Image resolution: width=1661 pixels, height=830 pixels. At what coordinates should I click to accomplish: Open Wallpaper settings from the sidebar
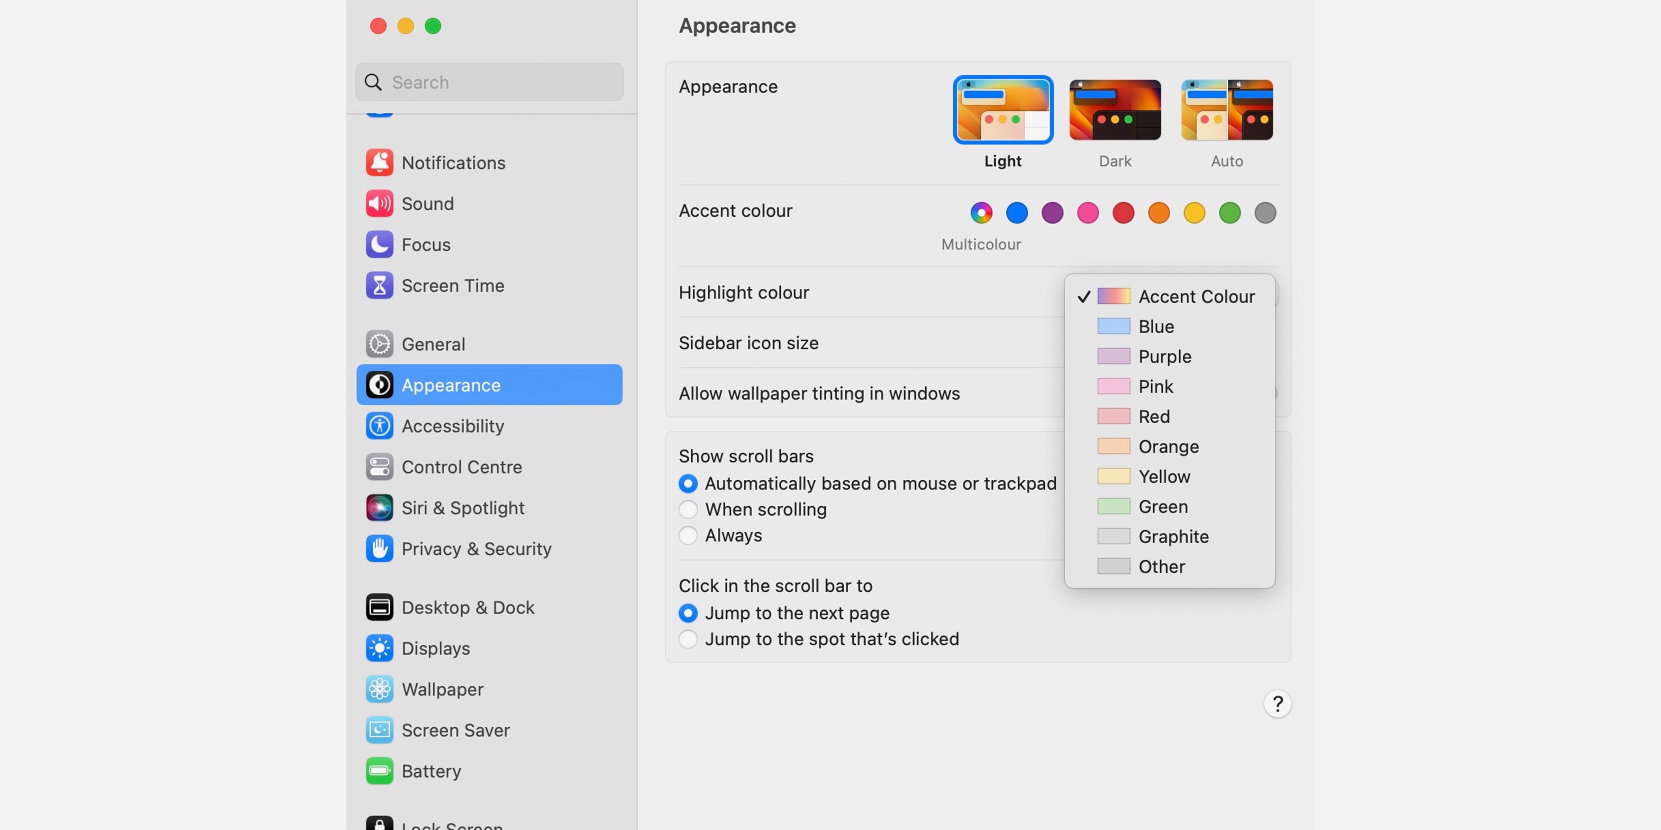click(x=442, y=689)
